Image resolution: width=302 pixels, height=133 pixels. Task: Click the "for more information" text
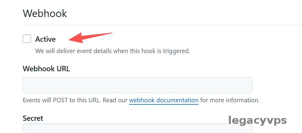(230, 100)
